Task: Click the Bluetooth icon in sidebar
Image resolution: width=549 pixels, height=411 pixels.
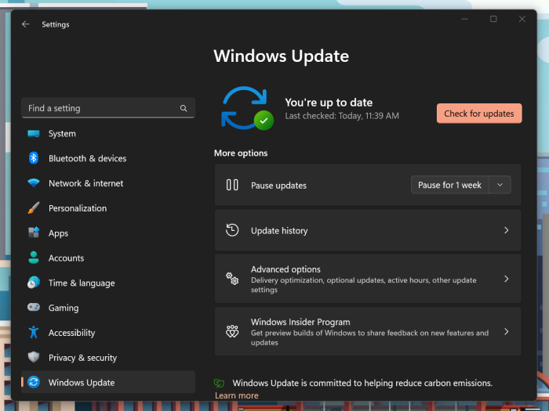Action: 34,158
